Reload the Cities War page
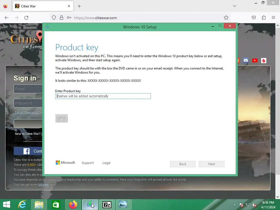This screenshot has width=280, height=210. pyautogui.click(x=26, y=18)
